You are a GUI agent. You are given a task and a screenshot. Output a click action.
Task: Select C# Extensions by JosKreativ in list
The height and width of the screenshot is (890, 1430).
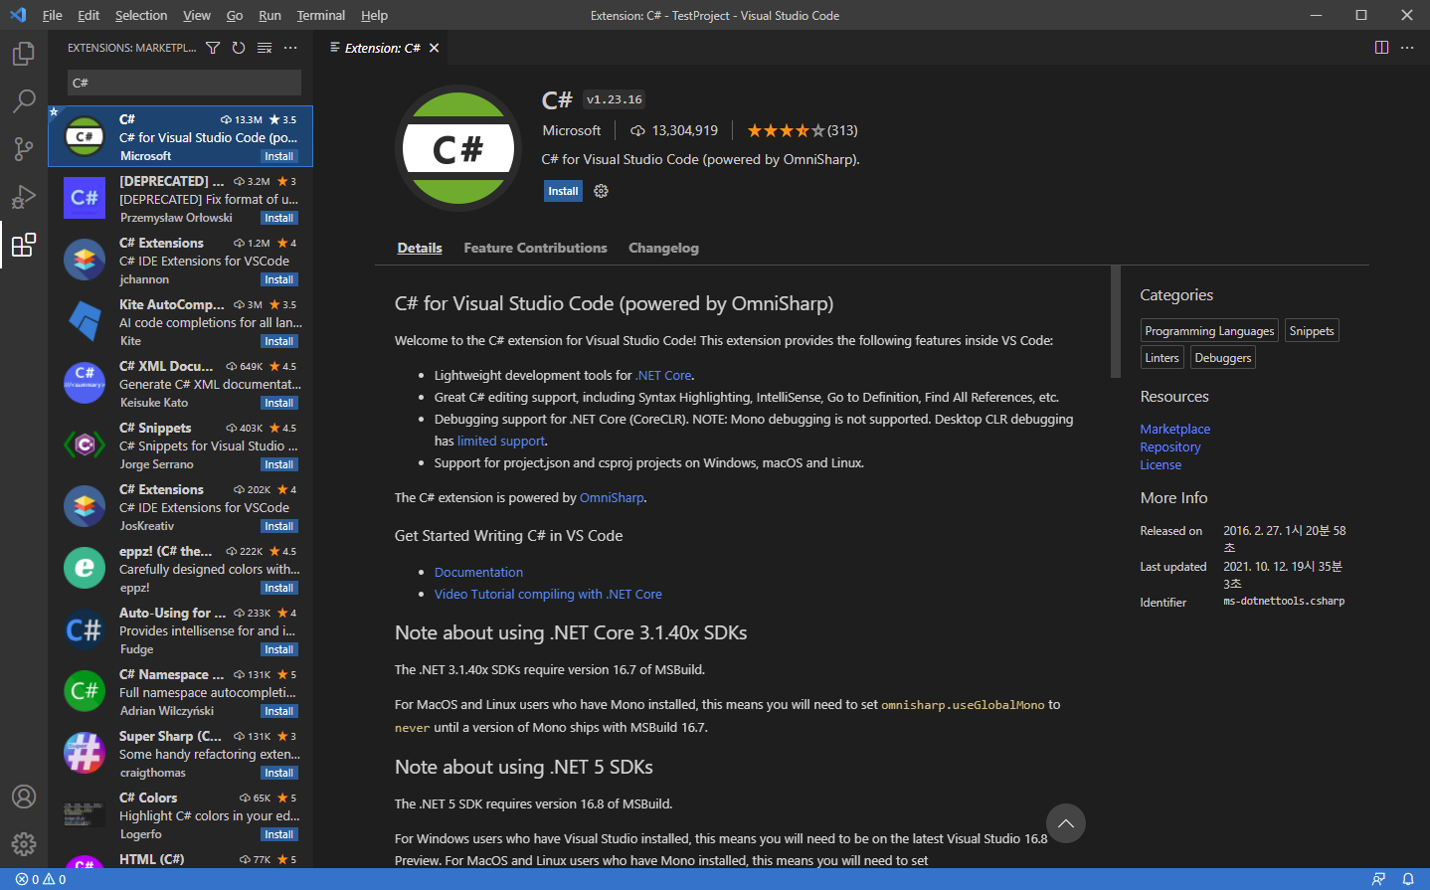pos(180,506)
